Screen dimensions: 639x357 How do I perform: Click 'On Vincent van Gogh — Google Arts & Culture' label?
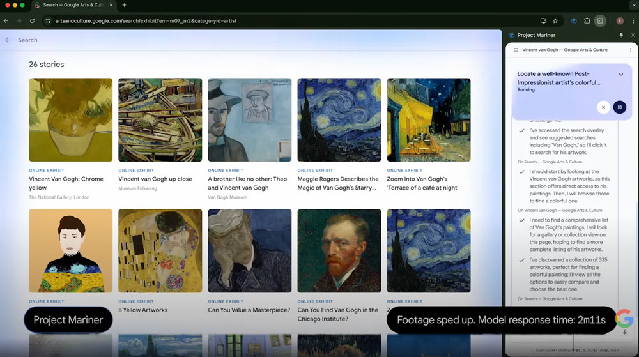[x=560, y=211]
